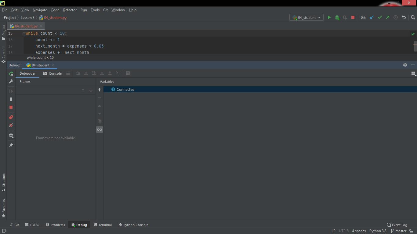Select the Connected row in Variables

pos(260,90)
